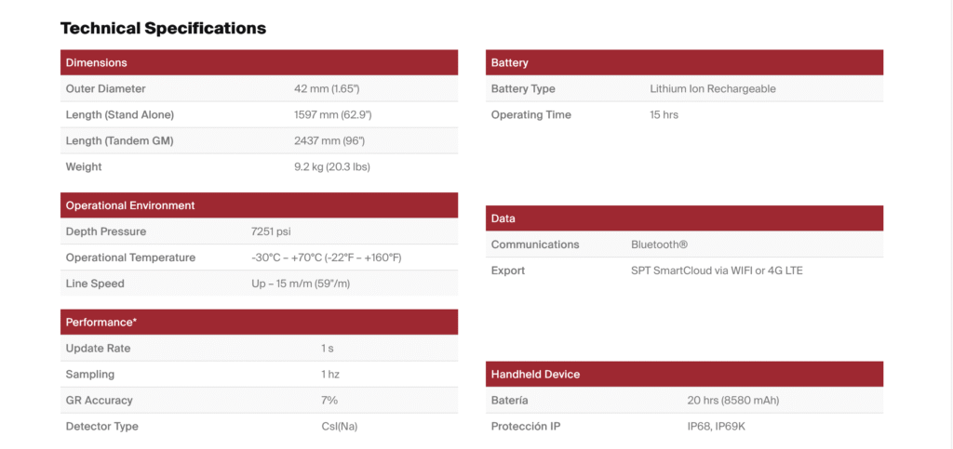Click the Operating Time 15 hrs value
The image size is (953, 449).
point(663,115)
